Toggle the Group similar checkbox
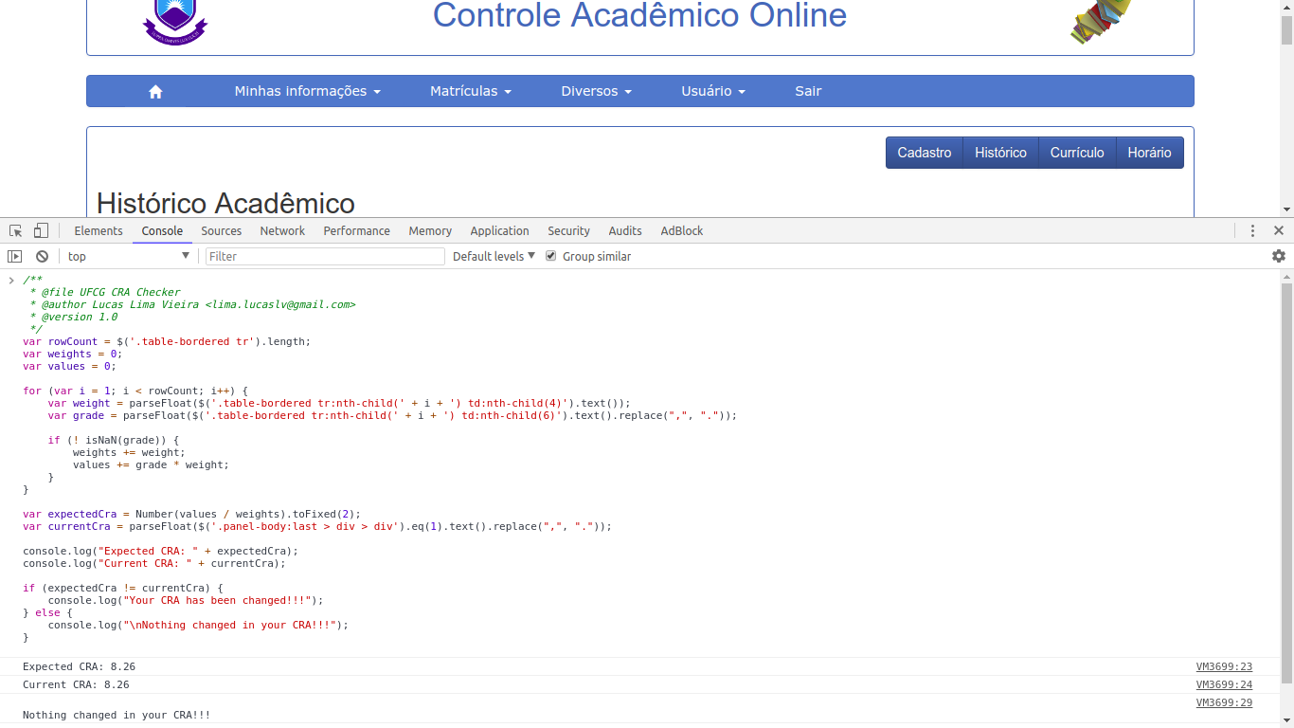The image size is (1294, 728). pos(551,256)
